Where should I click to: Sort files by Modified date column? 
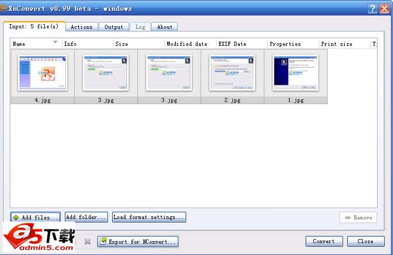click(187, 44)
